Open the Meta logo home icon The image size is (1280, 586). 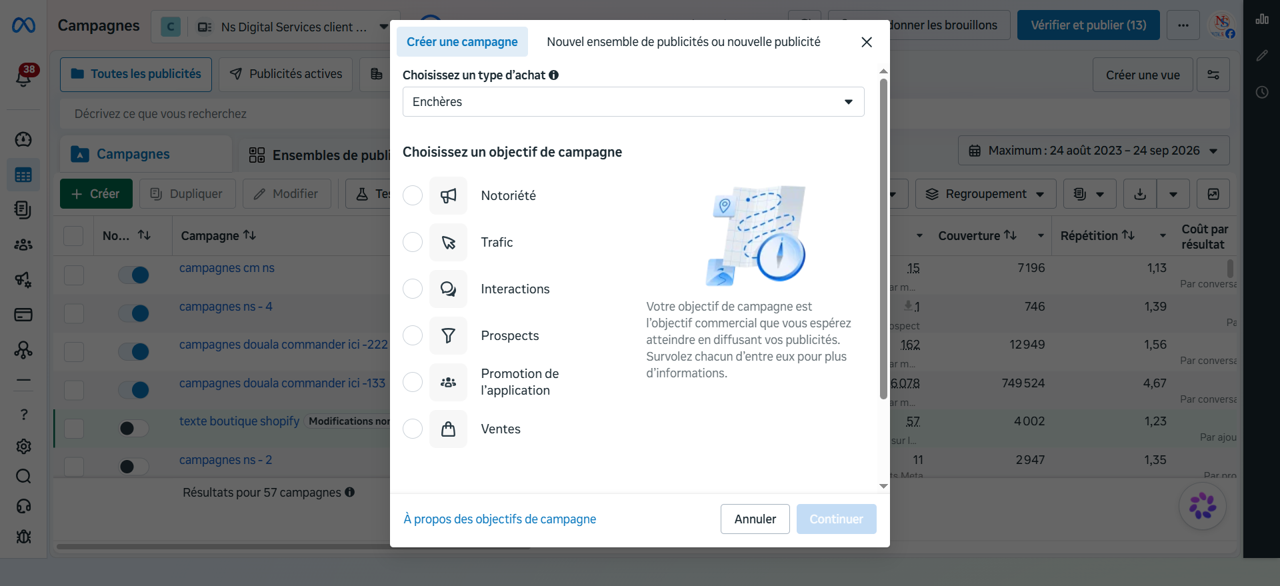(23, 25)
